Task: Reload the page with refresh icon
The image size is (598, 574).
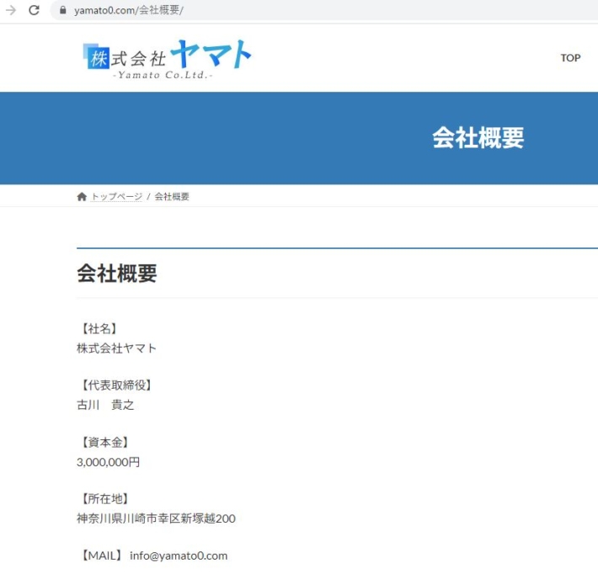Action: (x=34, y=10)
